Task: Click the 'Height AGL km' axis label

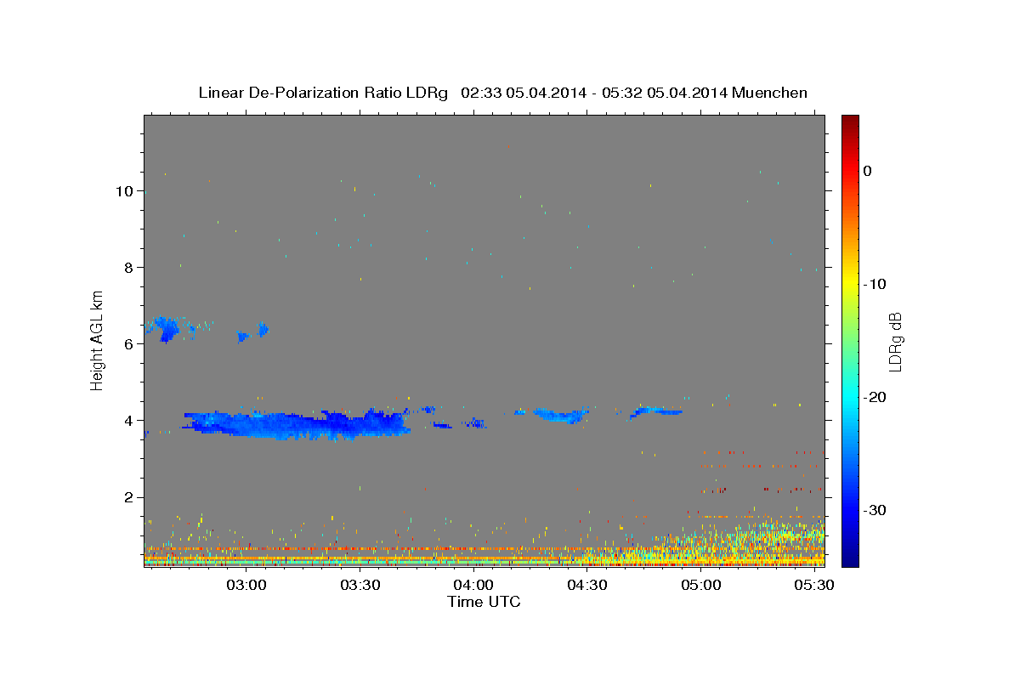Action: 97,340
